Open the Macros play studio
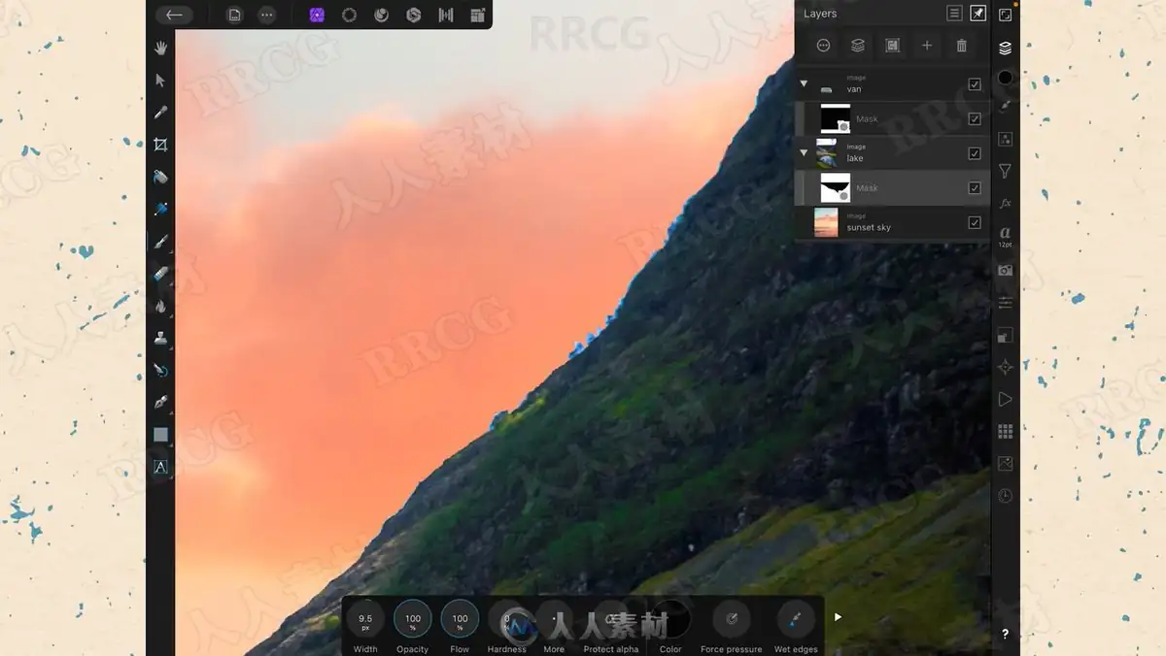Viewport: 1166px width, 656px height. point(1006,399)
